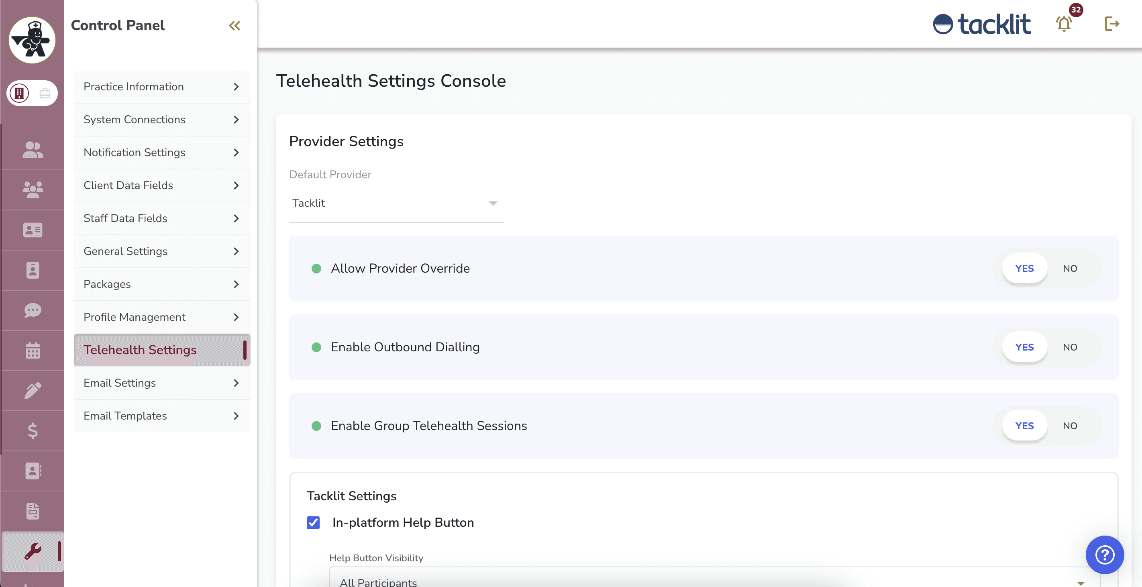Switch to the briefcase view icon

(45, 93)
